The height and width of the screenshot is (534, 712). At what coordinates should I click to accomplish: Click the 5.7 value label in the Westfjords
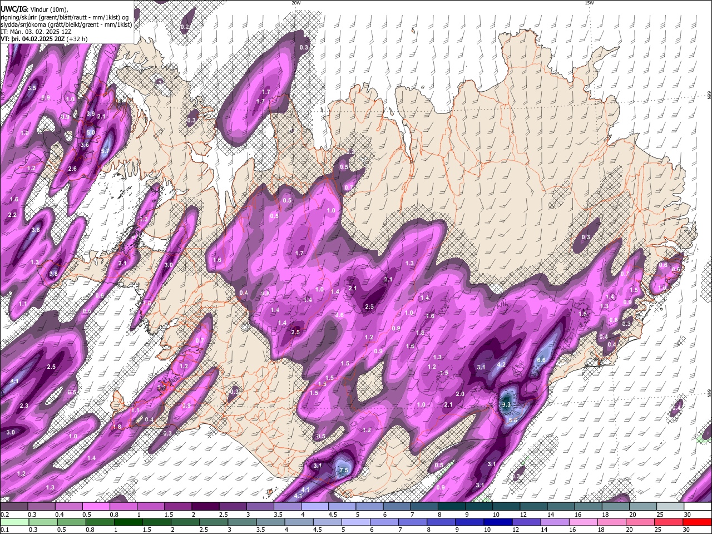point(105,151)
